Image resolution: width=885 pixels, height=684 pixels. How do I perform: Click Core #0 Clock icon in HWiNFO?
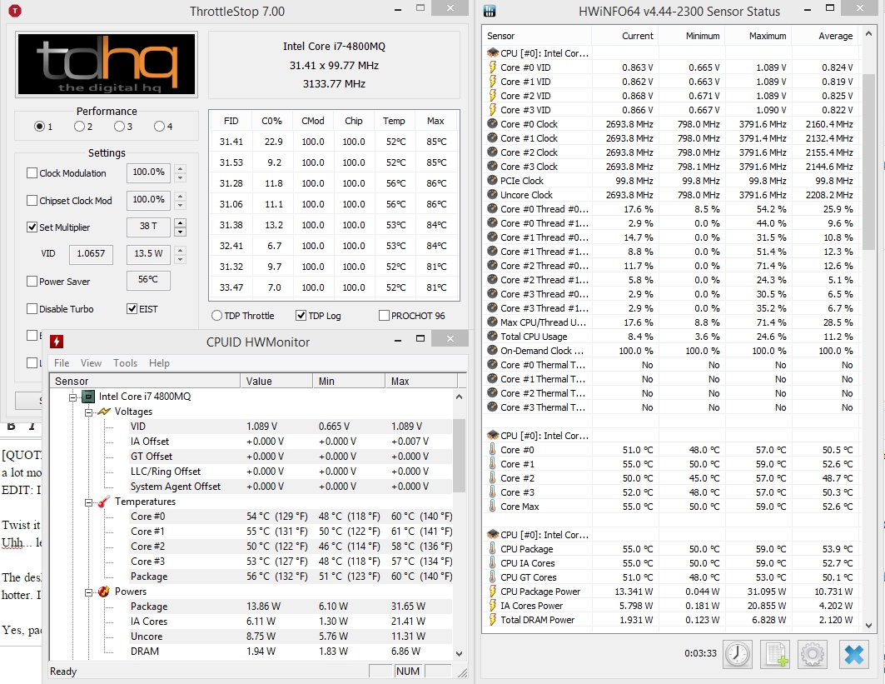click(492, 124)
